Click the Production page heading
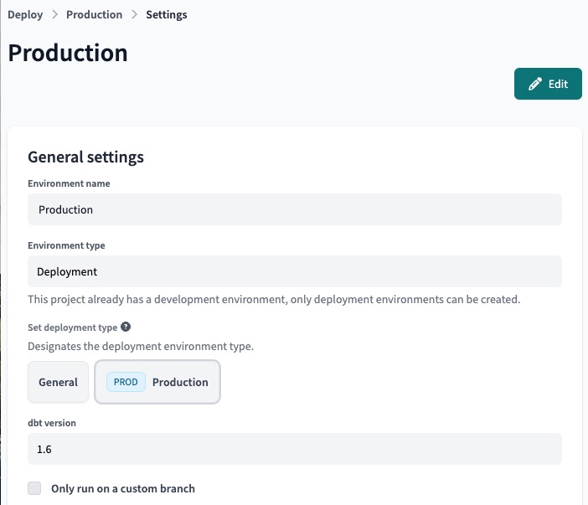The height and width of the screenshot is (505, 588). click(68, 53)
